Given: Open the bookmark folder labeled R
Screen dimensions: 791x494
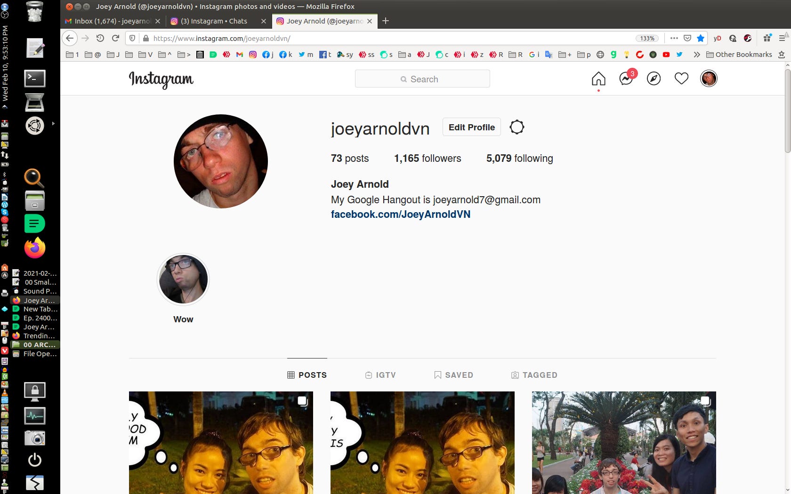Looking at the screenshot, I should [x=516, y=55].
